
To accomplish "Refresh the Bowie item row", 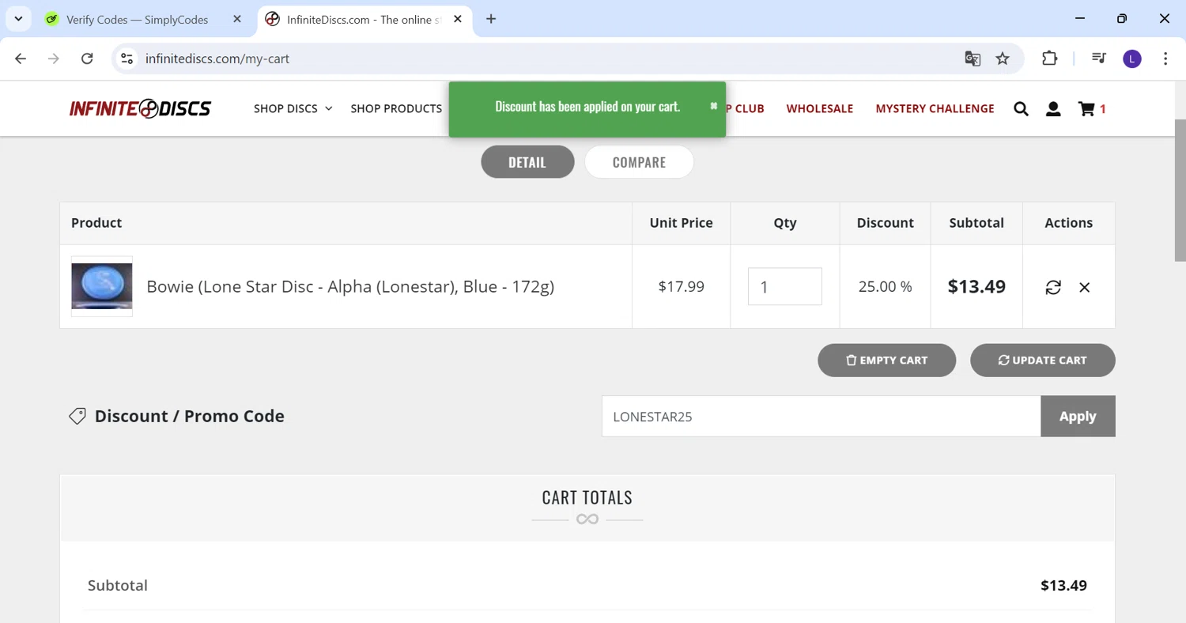I will (1053, 287).
